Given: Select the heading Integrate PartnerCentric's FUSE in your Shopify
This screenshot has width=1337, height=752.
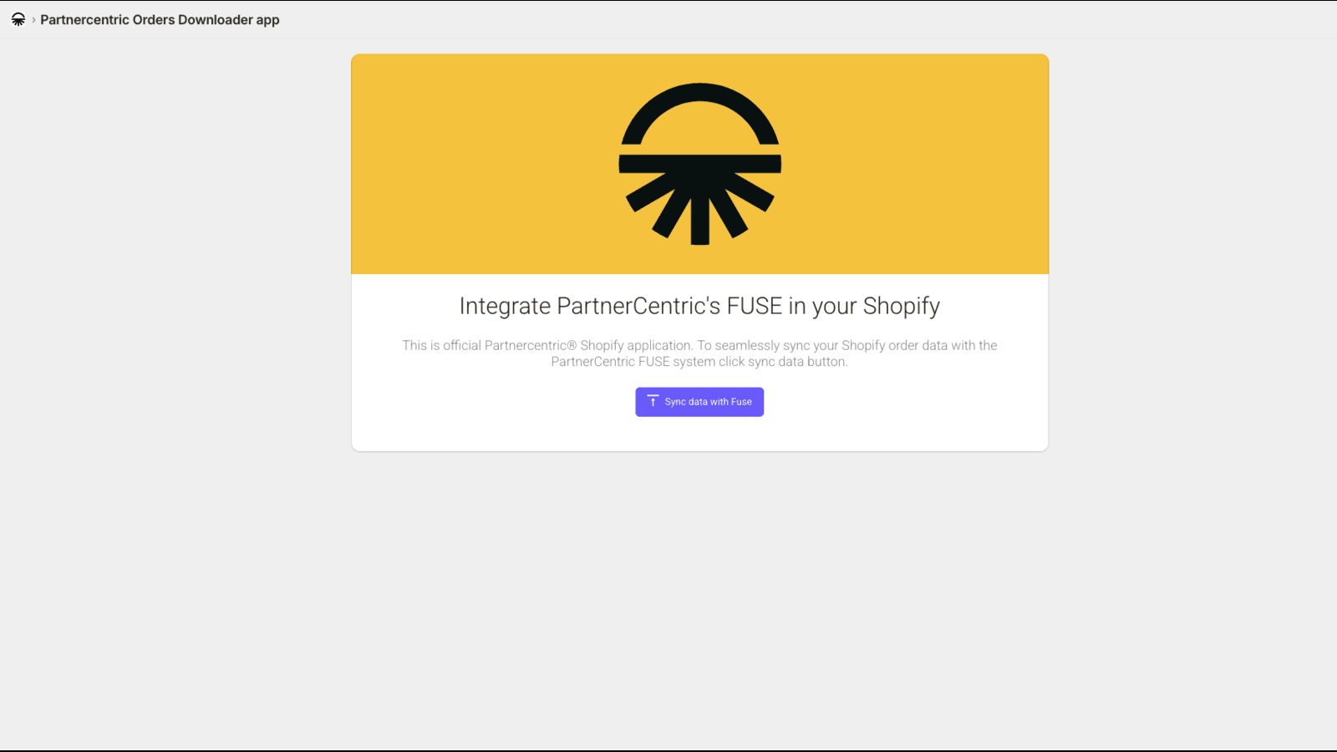Looking at the screenshot, I should 699,306.
